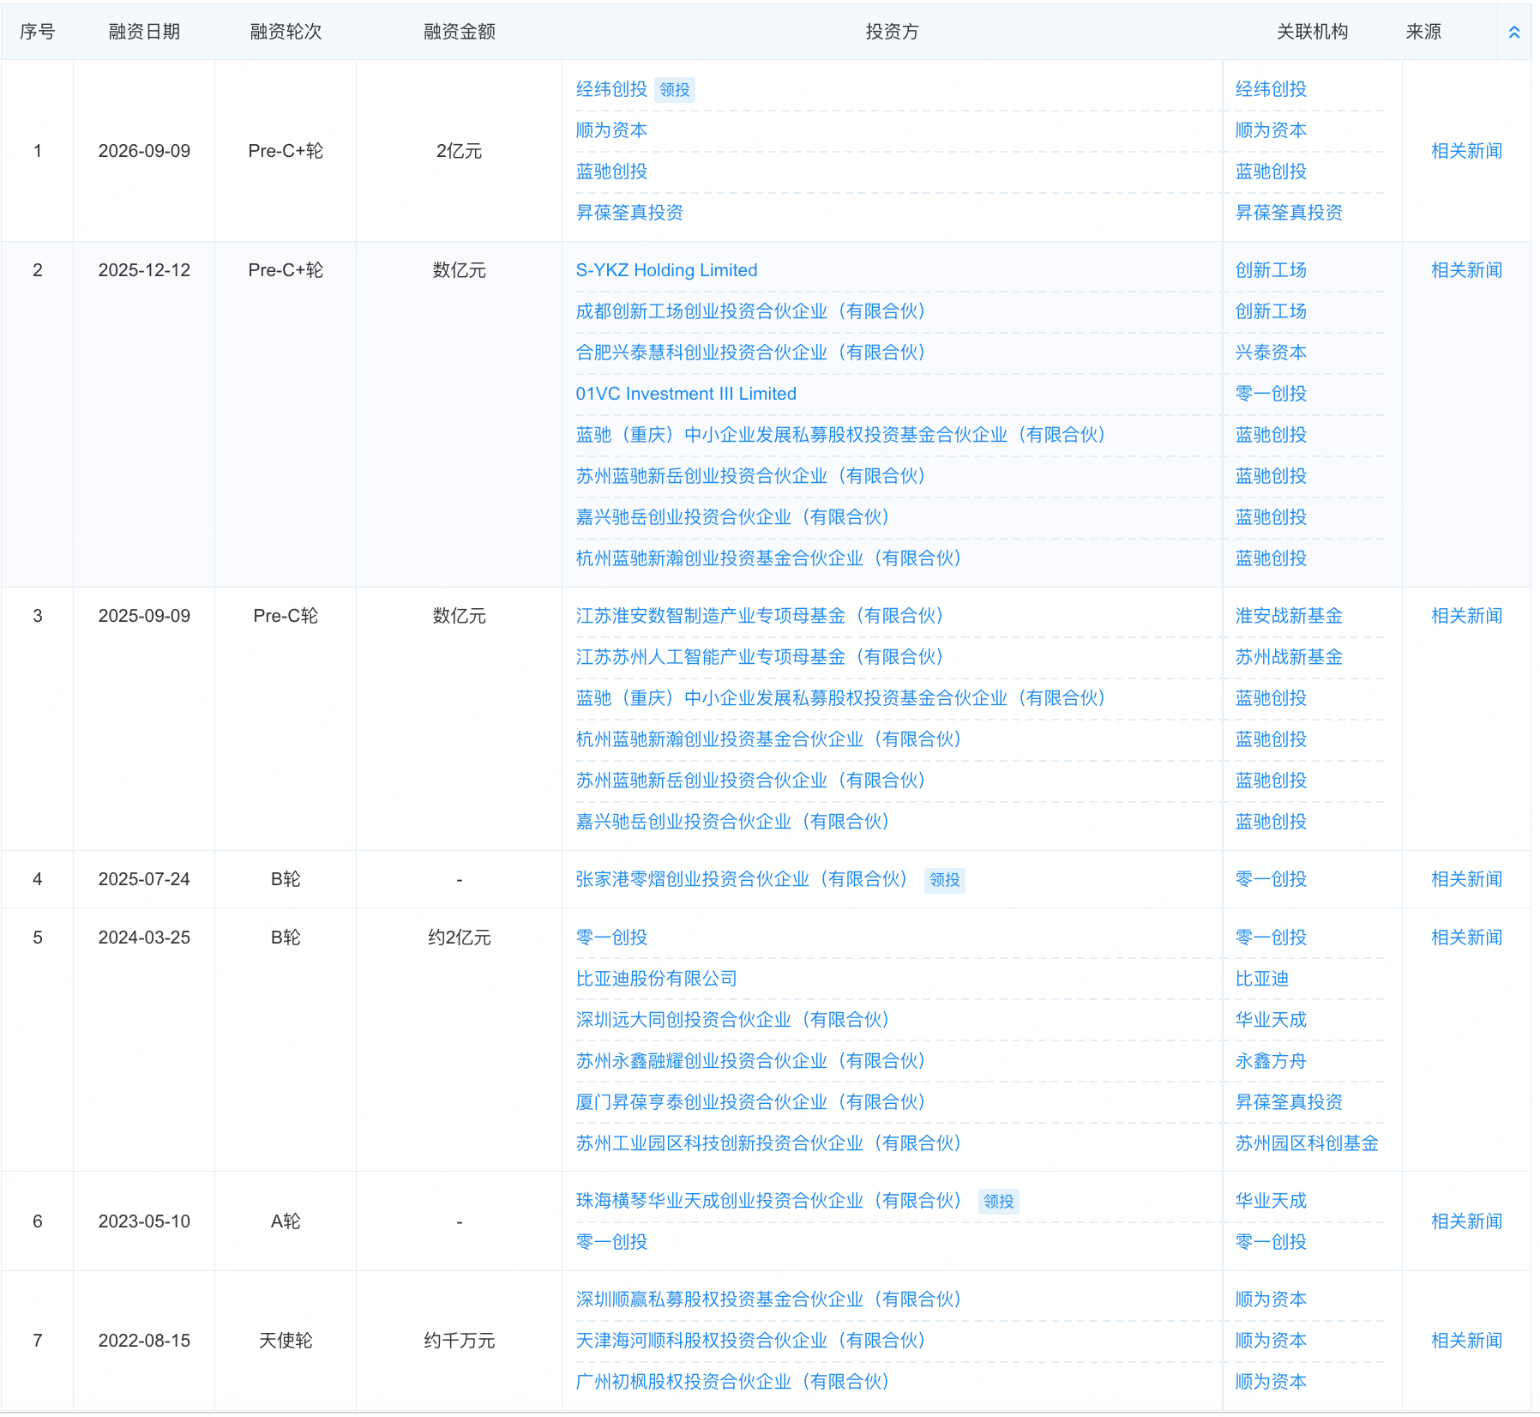
Task: Open 厦门昇葆亨泰创业投资合伙企业 link
Action: [751, 1102]
